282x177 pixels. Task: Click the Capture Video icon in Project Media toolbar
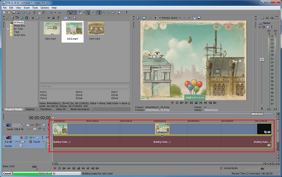pos(17,18)
